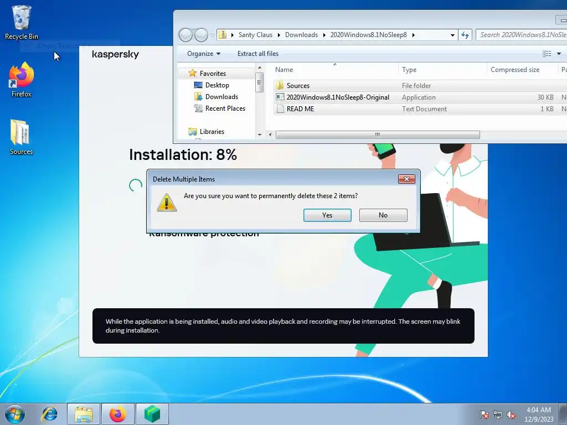Screen dimensions: 567x425
Task: Click the network tray icon
Action: (x=498, y=414)
